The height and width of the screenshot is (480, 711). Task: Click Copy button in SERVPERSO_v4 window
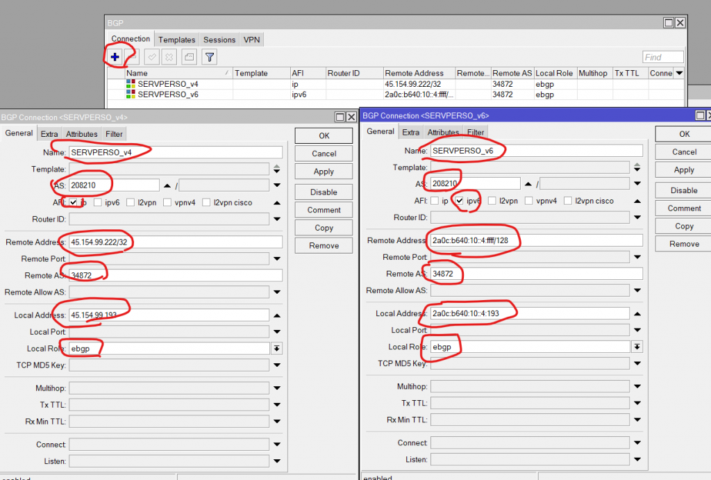click(324, 228)
